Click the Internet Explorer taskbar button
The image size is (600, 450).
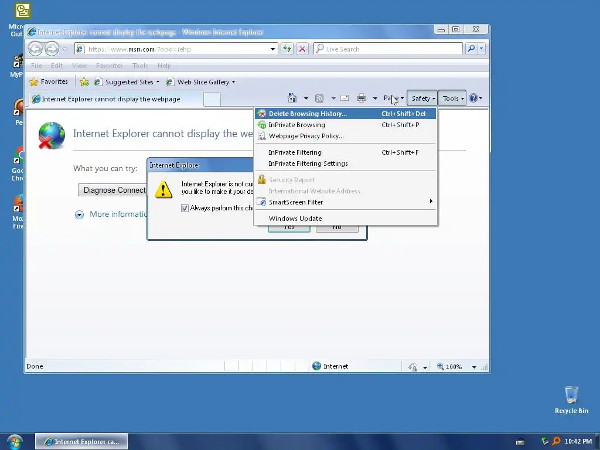click(81, 442)
